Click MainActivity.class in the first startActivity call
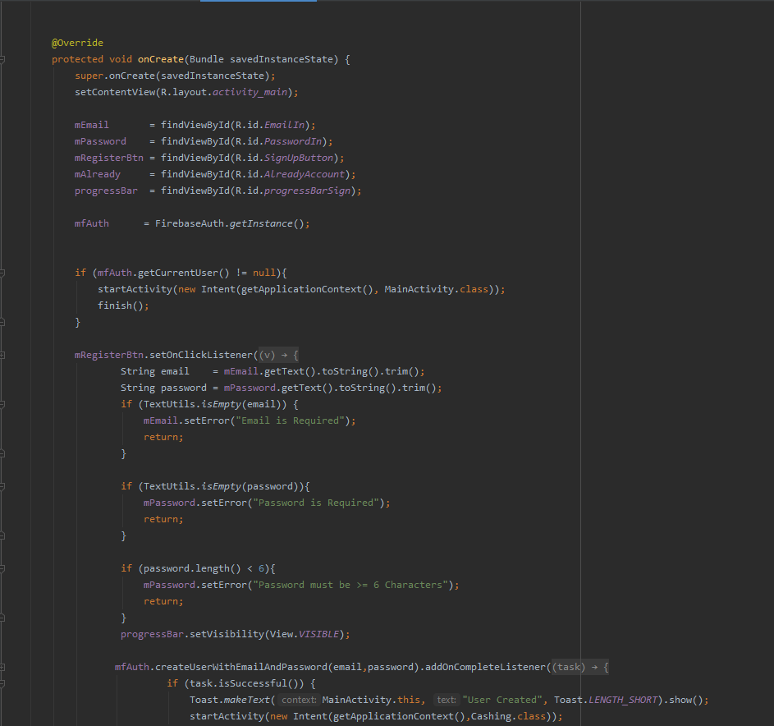774x726 pixels. [x=437, y=289]
